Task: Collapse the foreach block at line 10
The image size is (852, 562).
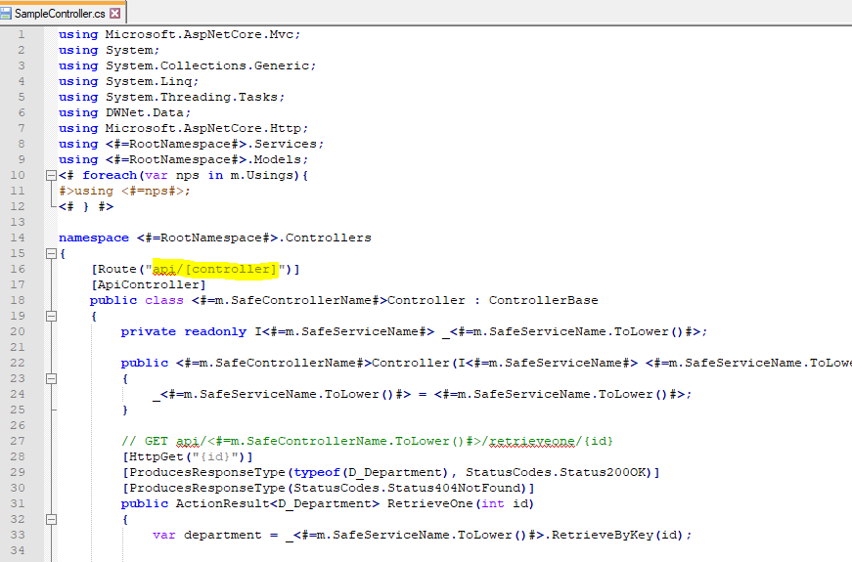Action: pos(49,175)
